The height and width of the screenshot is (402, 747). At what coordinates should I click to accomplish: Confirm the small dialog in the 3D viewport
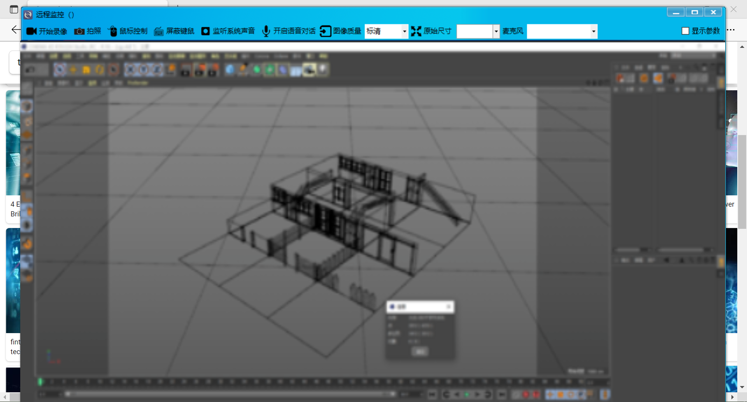click(420, 351)
